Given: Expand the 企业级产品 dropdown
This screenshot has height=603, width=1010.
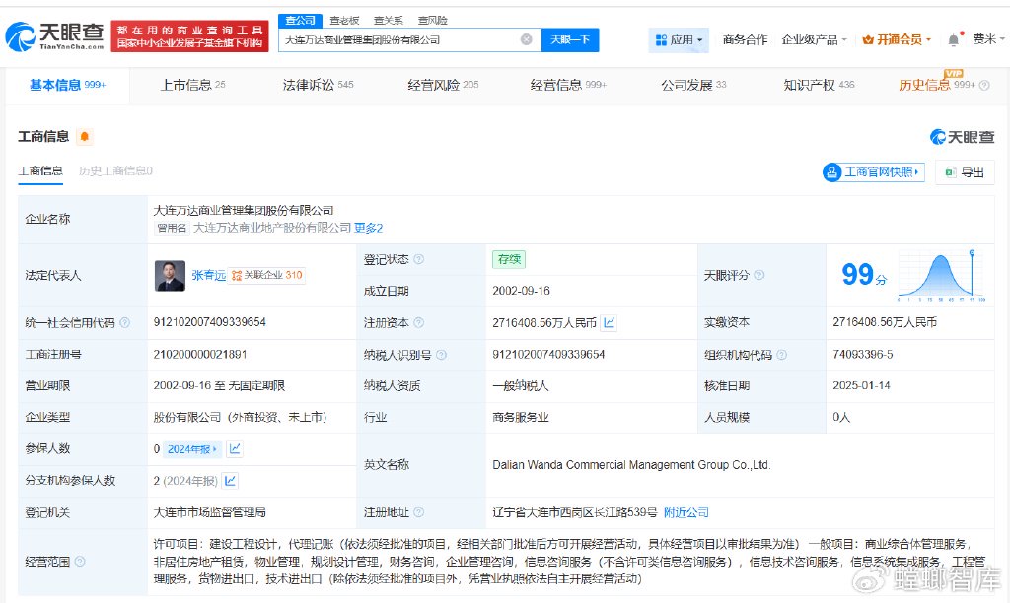Looking at the screenshot, I should click(x=815, y=40).
